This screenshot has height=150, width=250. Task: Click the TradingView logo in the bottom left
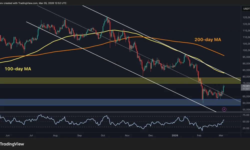[x=12, y=144]
